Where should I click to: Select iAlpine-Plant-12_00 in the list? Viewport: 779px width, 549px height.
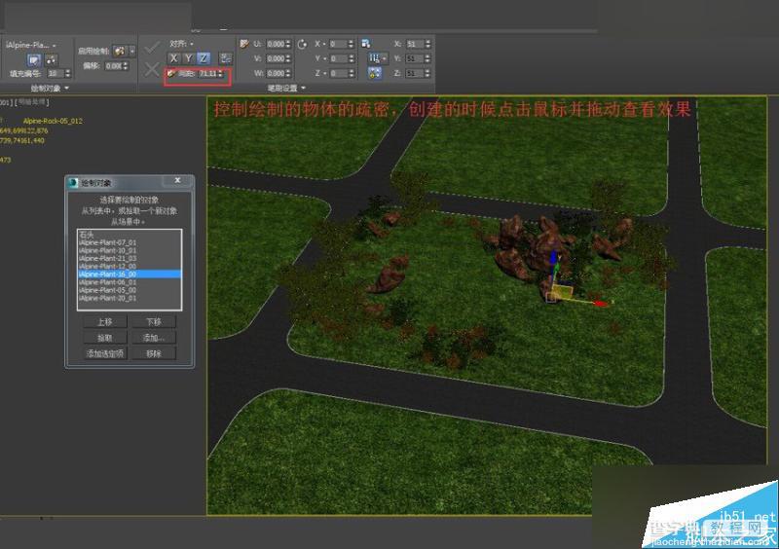(x=130, y=267)
